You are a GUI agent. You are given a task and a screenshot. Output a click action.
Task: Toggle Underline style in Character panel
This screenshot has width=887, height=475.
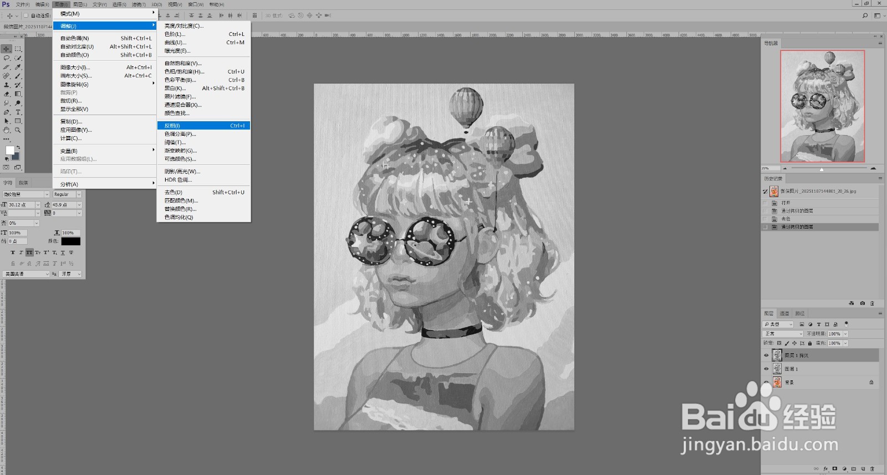tap(63, 252)
